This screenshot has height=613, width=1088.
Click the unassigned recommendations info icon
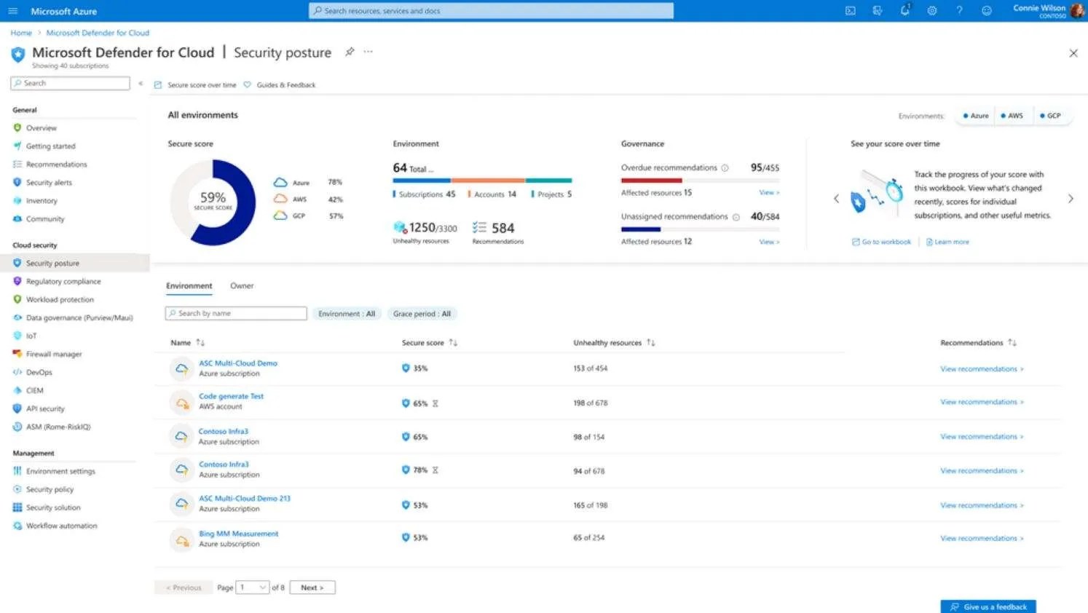[x=736, y=217]
